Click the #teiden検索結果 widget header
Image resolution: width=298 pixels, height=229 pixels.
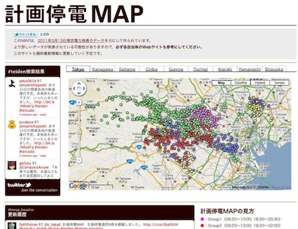[33, 71]
